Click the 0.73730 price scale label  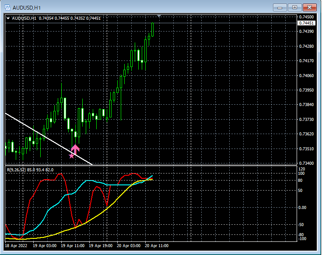[306, 120]
